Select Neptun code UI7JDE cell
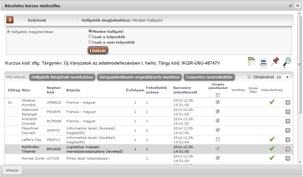This screenshot has width=303, height=177. 53,158
